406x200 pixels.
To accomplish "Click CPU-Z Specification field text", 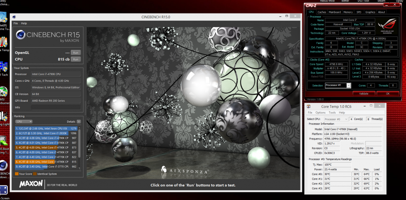I will click(361, 39).
